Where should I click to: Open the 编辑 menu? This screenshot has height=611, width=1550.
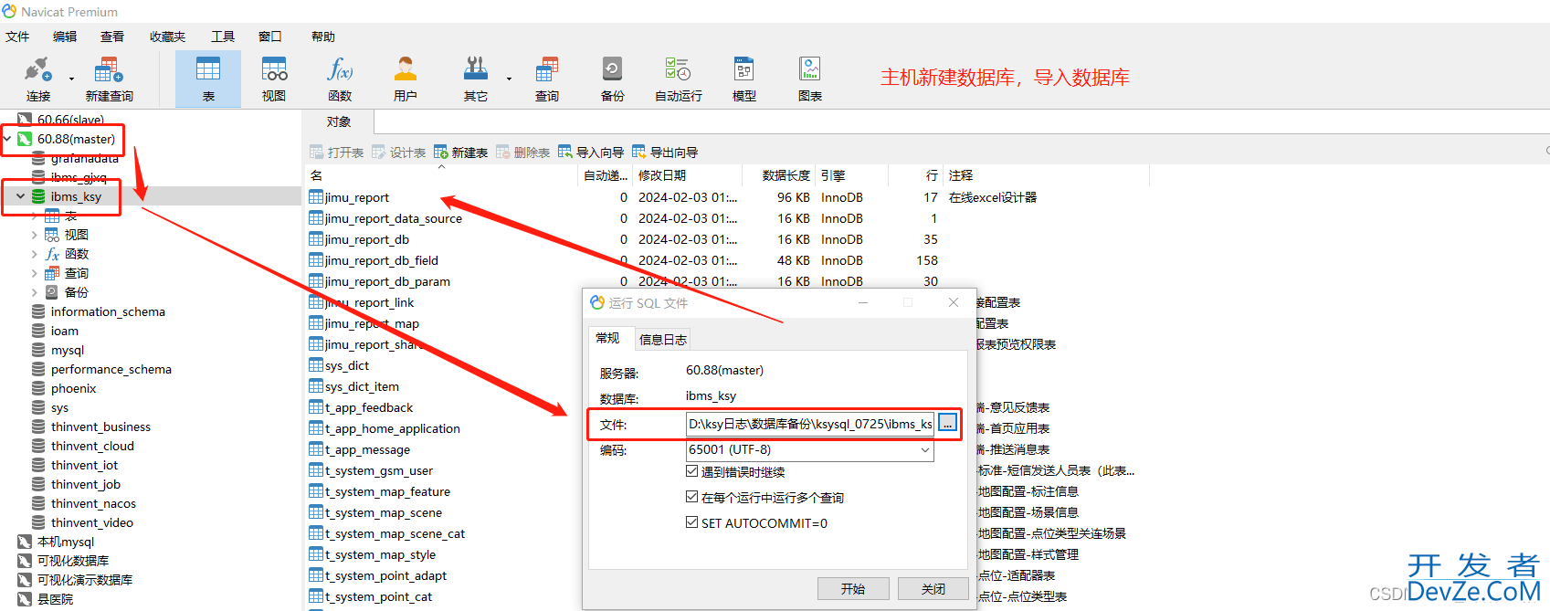[65, 37]
